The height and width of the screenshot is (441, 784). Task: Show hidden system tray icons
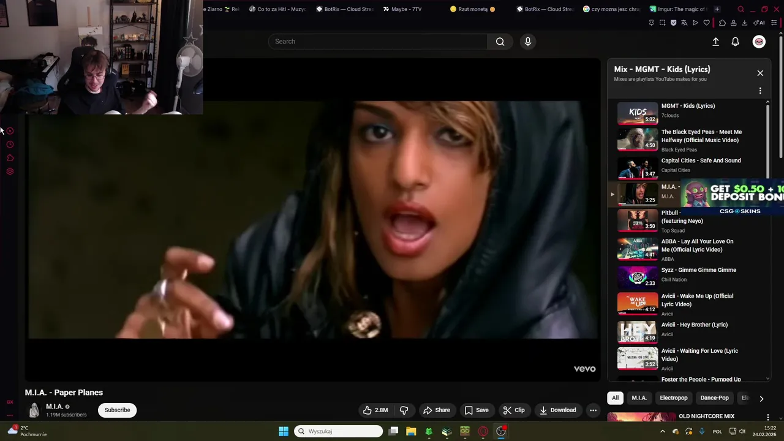click(662, 431)
